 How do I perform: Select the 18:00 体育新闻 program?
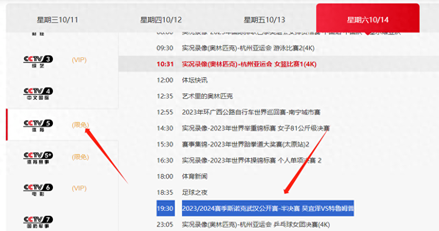tap(195, 176)
